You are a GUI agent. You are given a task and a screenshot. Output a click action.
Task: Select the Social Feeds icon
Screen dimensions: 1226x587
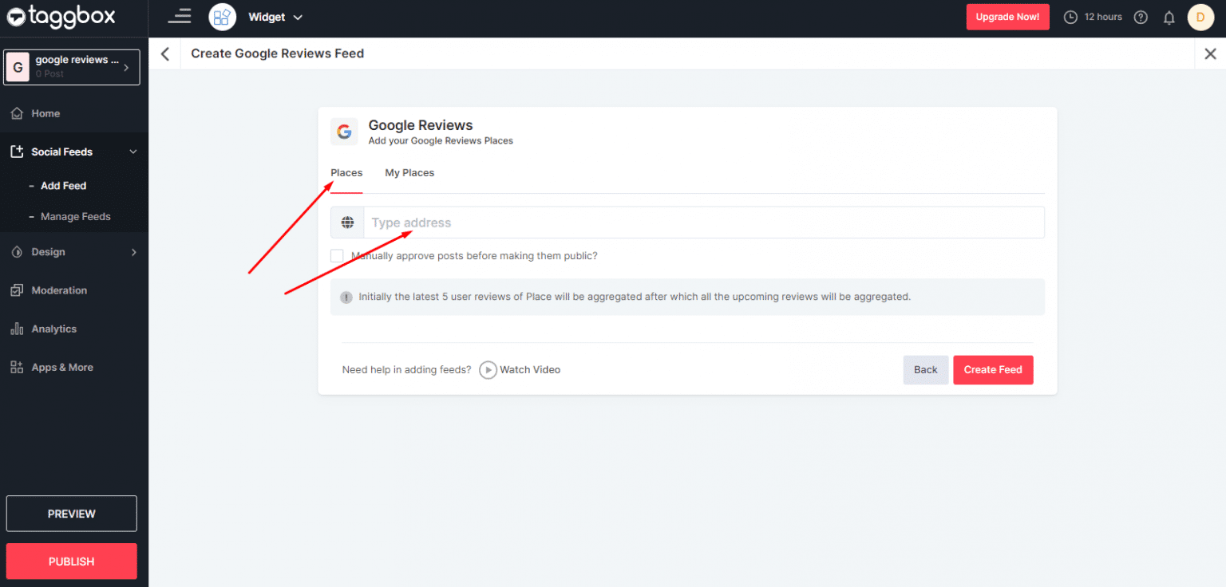18,151
